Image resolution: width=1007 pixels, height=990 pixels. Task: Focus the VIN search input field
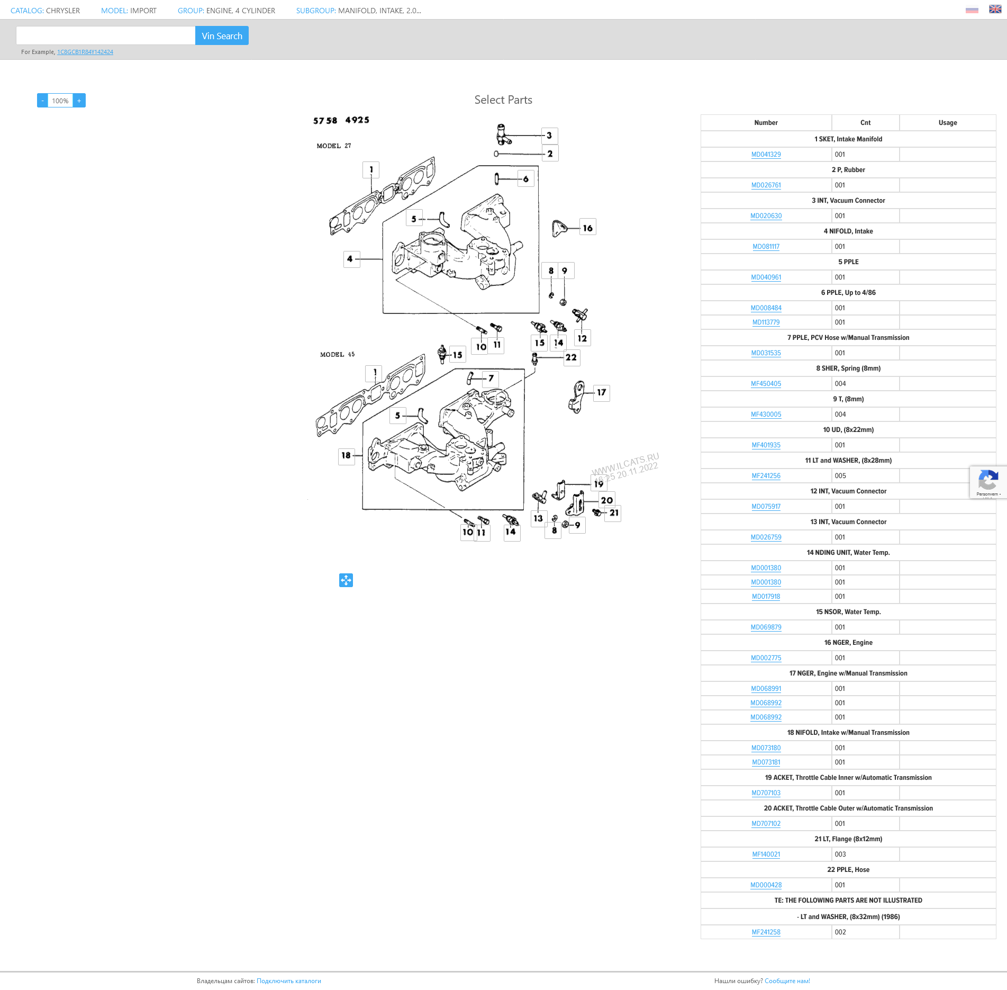pos(106,36)
